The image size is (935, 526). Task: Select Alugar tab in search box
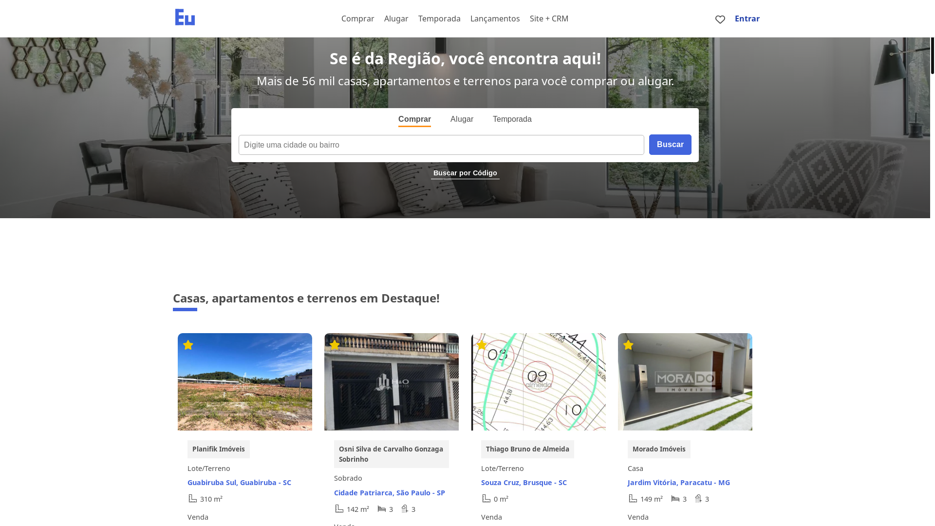(x=462, y=119)
